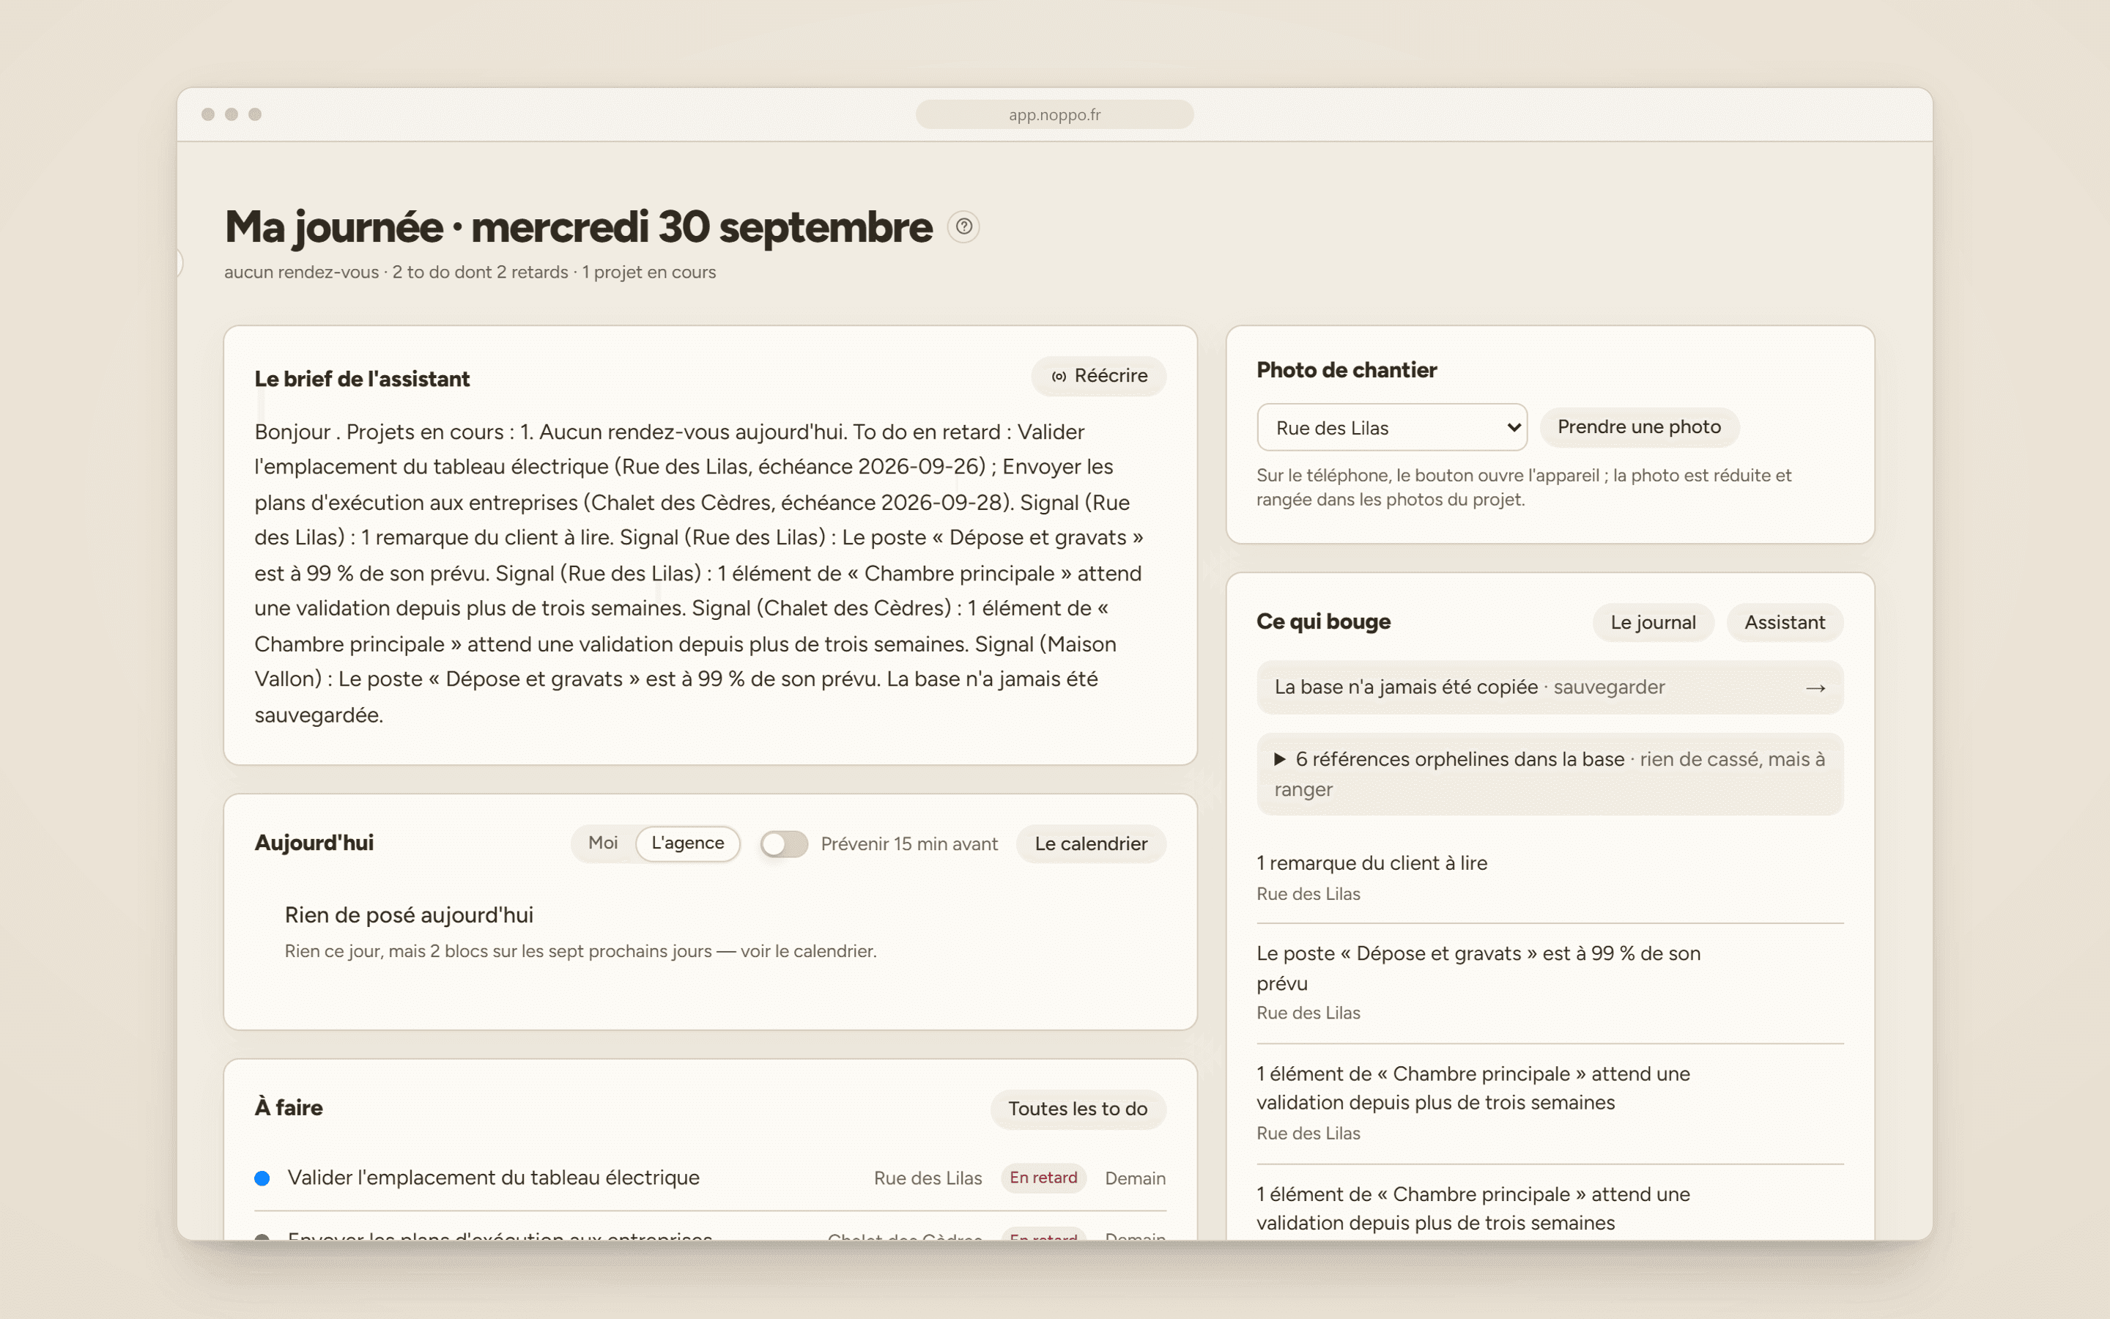
Task: Select the L'agence view option
Action: tap(687, 843)
